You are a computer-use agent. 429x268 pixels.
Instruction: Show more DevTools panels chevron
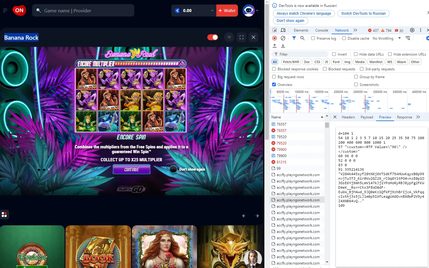pos(355,30)
